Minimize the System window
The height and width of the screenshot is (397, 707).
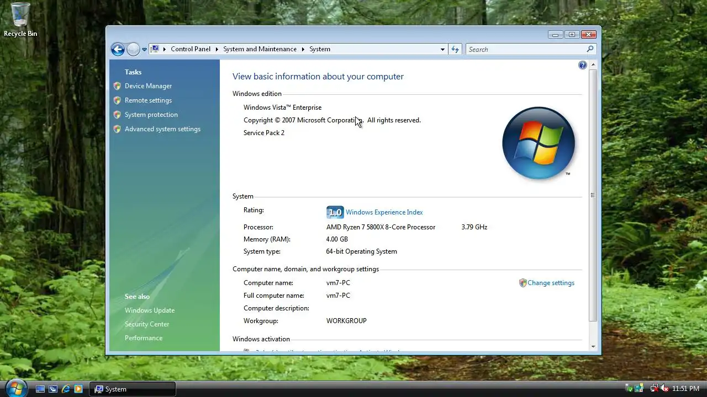pos(556,34)
